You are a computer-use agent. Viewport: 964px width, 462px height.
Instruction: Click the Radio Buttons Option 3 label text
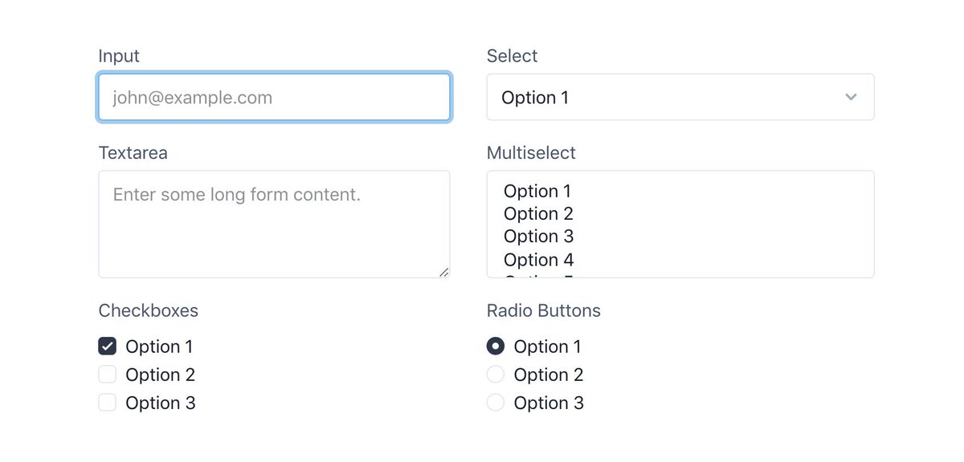pos(549,403)
